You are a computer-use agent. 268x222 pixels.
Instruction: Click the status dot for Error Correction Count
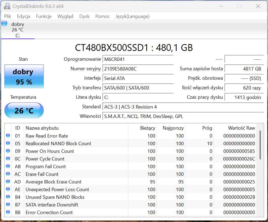(8, 212)
